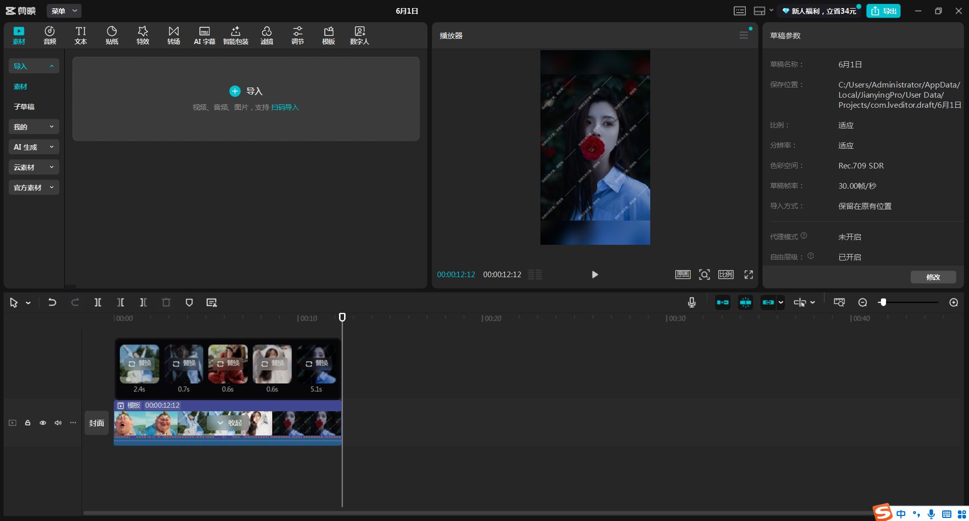Click the 原画 original quality toggle in player

point(683,274)
